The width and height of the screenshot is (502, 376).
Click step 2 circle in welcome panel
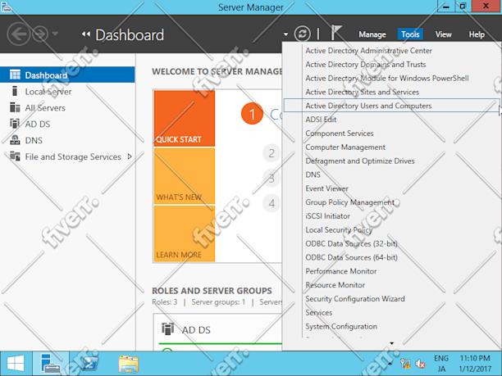tap(272, 153)
